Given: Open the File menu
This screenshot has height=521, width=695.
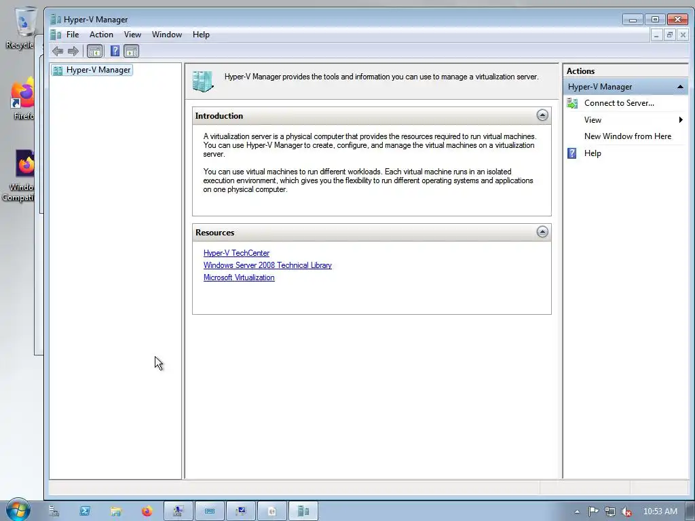Looking at the screenshot, I should (73, 35).
